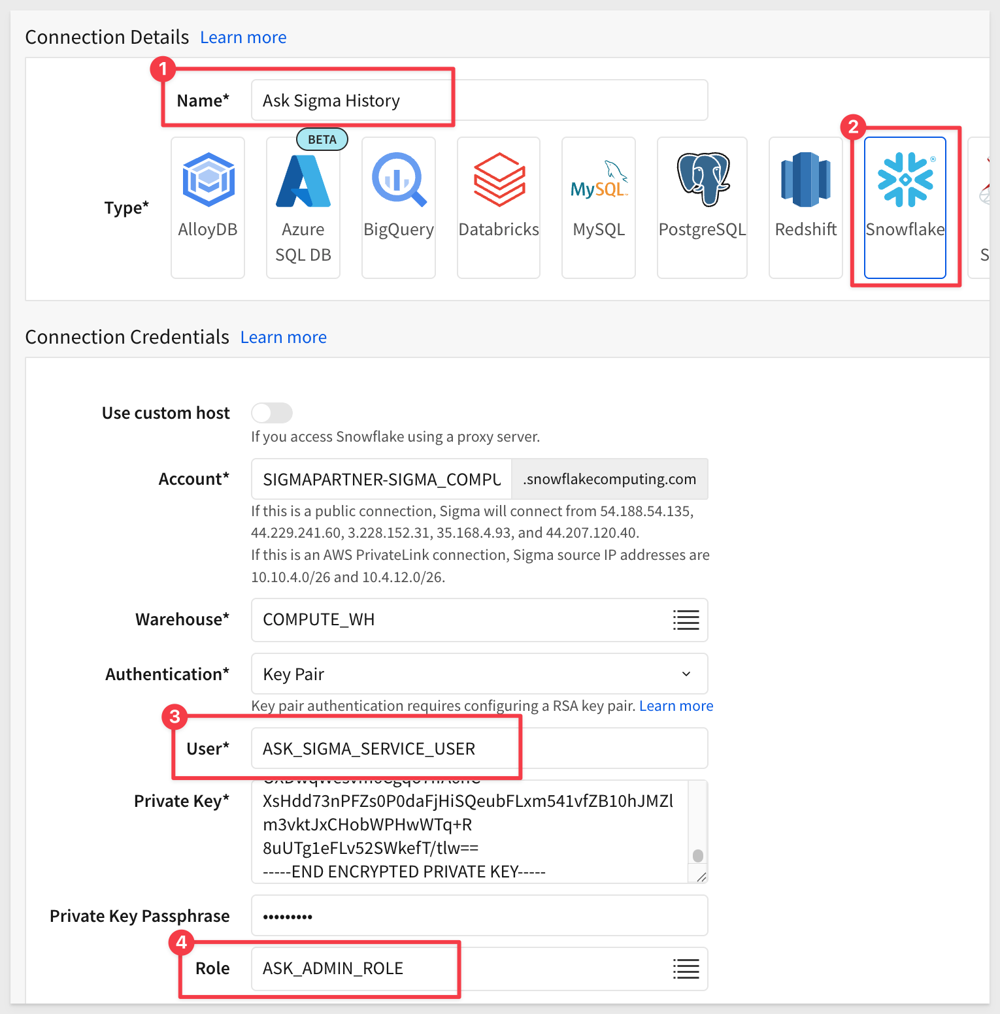Viewport: 1000px width, 1014px height.
Task: Click the Private Key text area resize handle
Action: [x=701, y=877]
